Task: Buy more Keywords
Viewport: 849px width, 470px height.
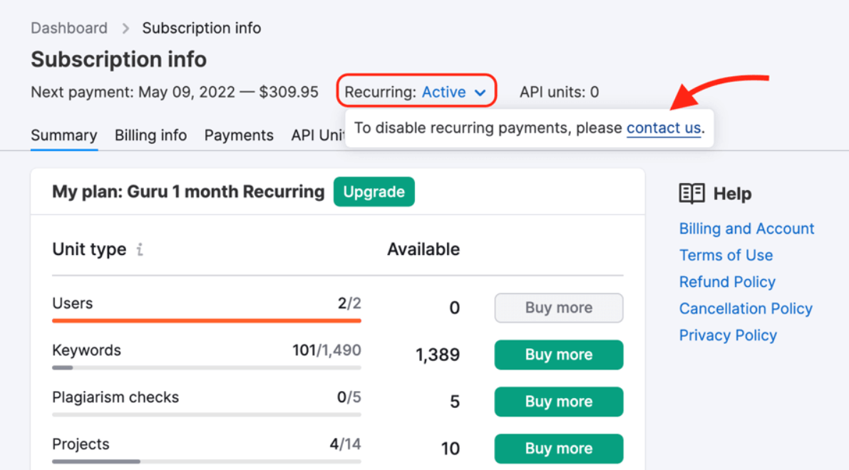Action: pyautogui.click(x=558, y=355)
